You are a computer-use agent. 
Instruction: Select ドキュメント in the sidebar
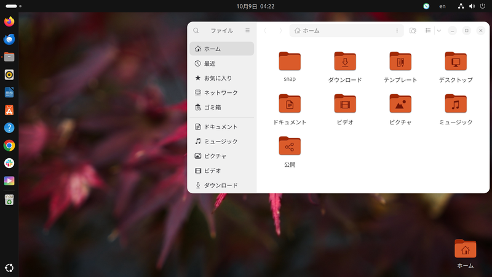pos(221,127)
